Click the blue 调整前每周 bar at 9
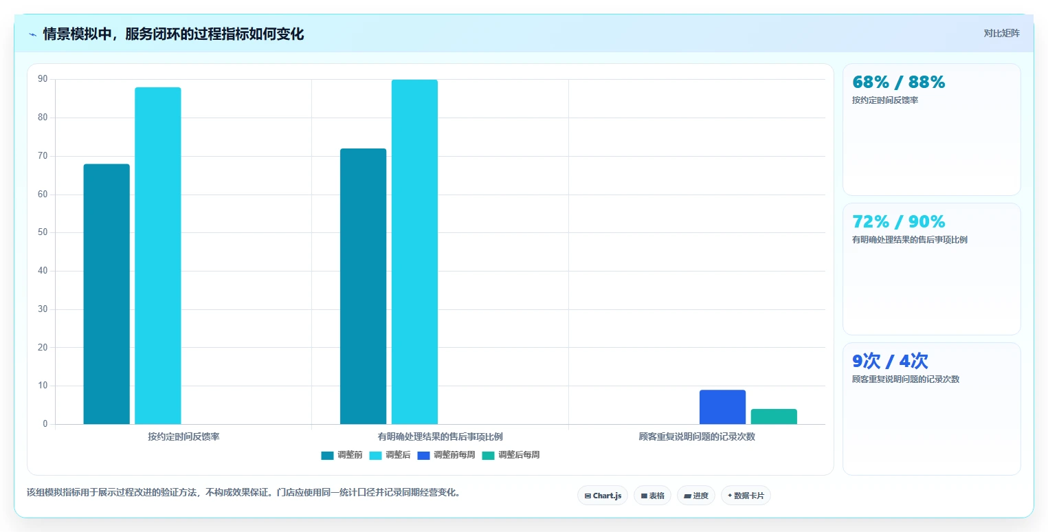The width and height of the screenshot is (1048, 532). (722, 407)
